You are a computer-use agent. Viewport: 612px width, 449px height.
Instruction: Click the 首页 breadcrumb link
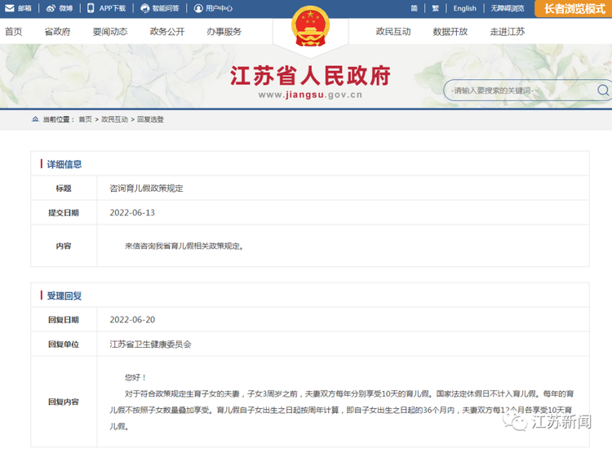85,119
